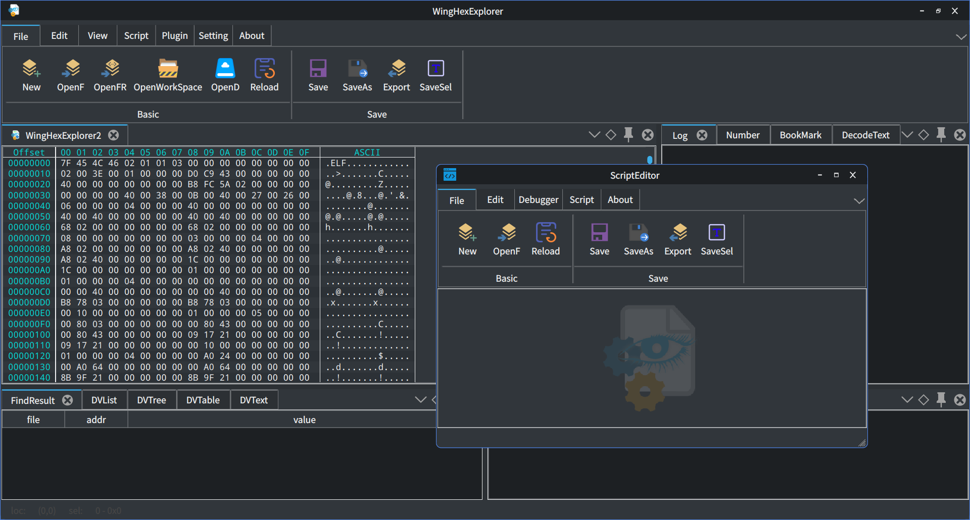This screenshot has height=520, width=970.
Task: Click OpenF icon in ScriptEditor toolbar
Action: (506, 233)
